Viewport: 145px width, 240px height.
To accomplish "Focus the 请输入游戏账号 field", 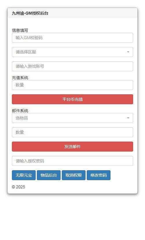I will 72,66.
